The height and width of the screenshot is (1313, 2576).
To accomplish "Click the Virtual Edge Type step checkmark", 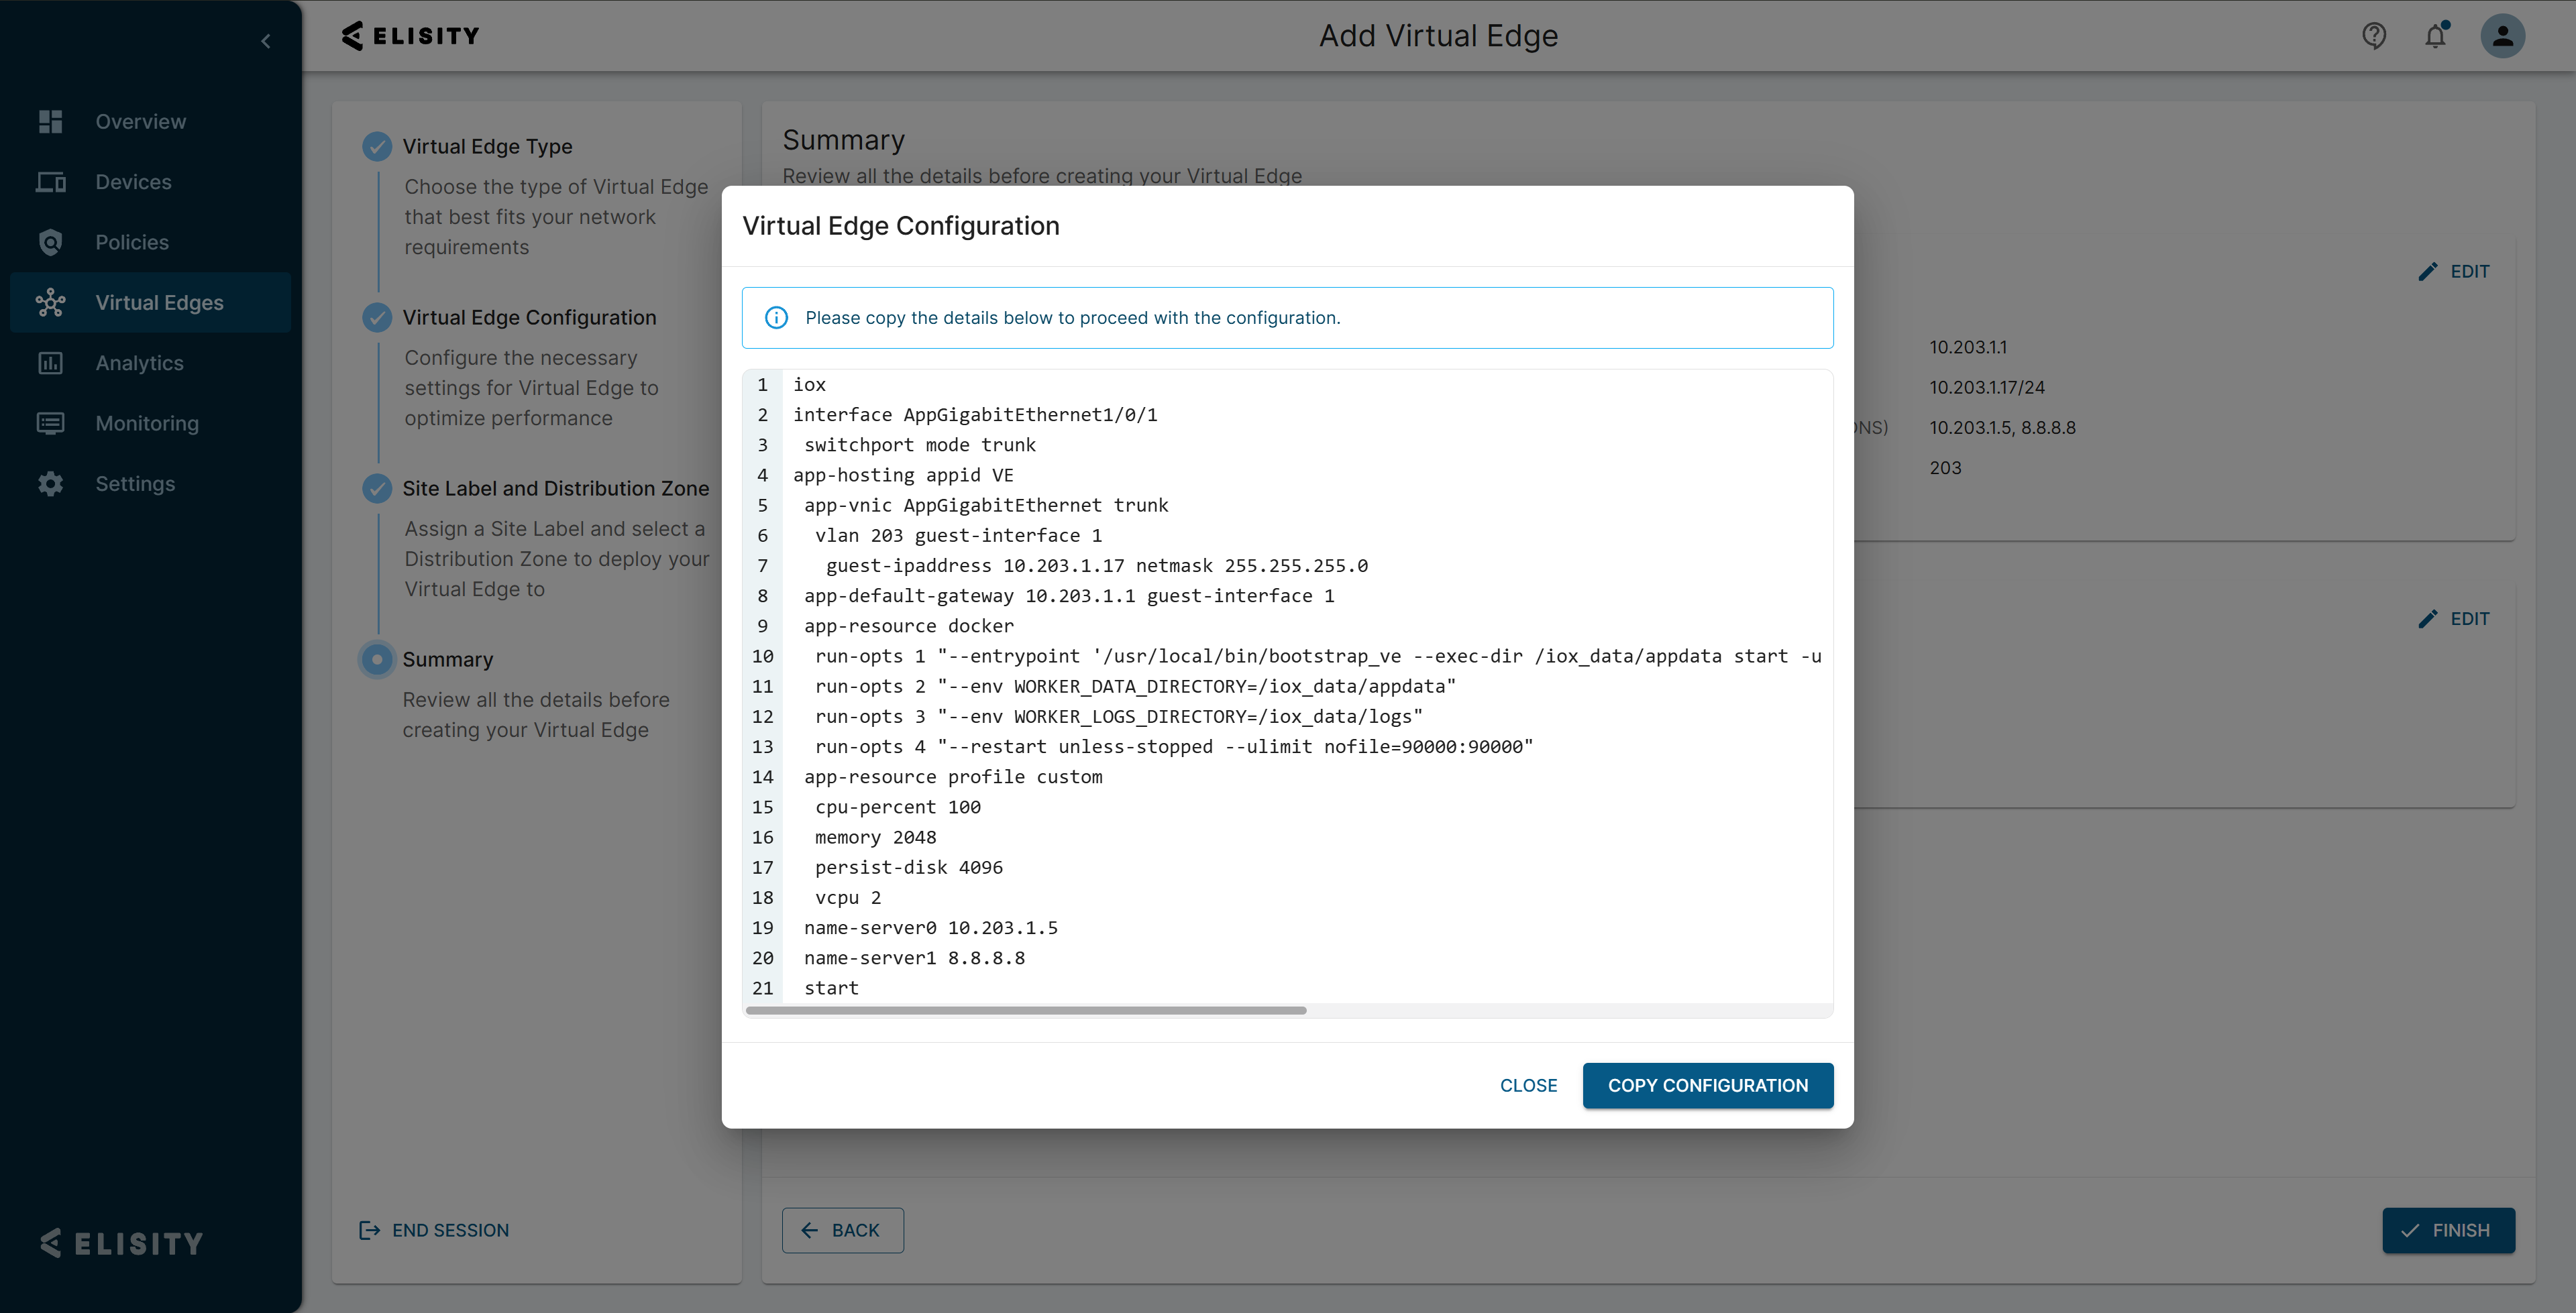I will coord(377,146).
